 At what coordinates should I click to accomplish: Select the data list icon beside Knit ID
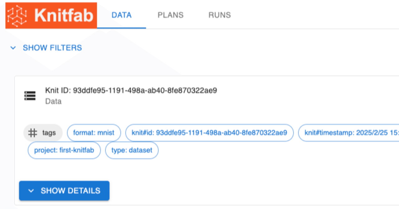click(x=30, y=96)
